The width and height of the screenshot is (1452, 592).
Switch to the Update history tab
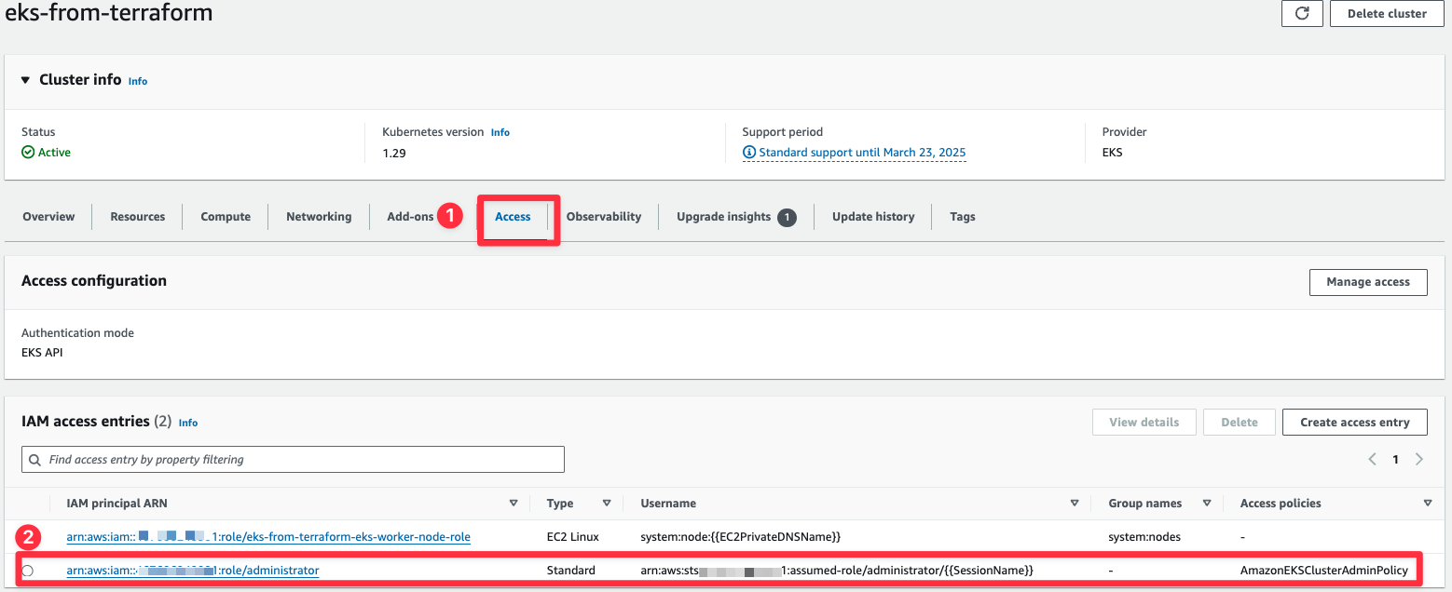tap(873, 217)
